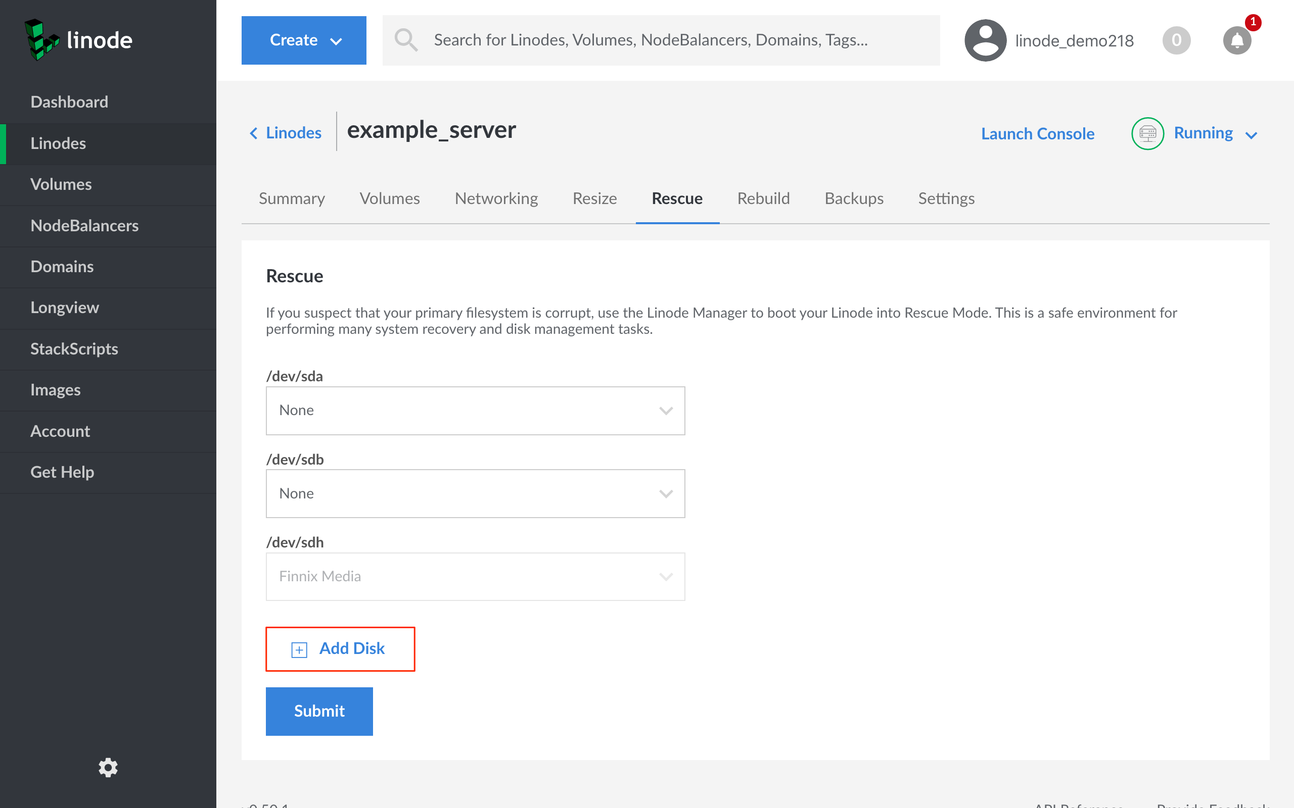Open the /dev/sdb disk dropdown

[x=475, y=493]
